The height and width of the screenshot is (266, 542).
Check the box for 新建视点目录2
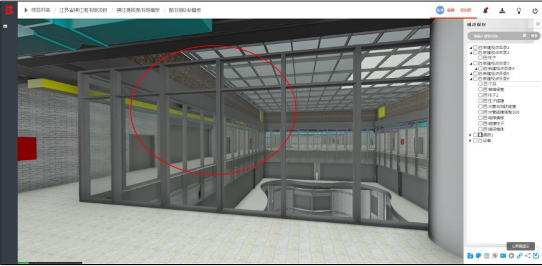(x=475, y=52)
